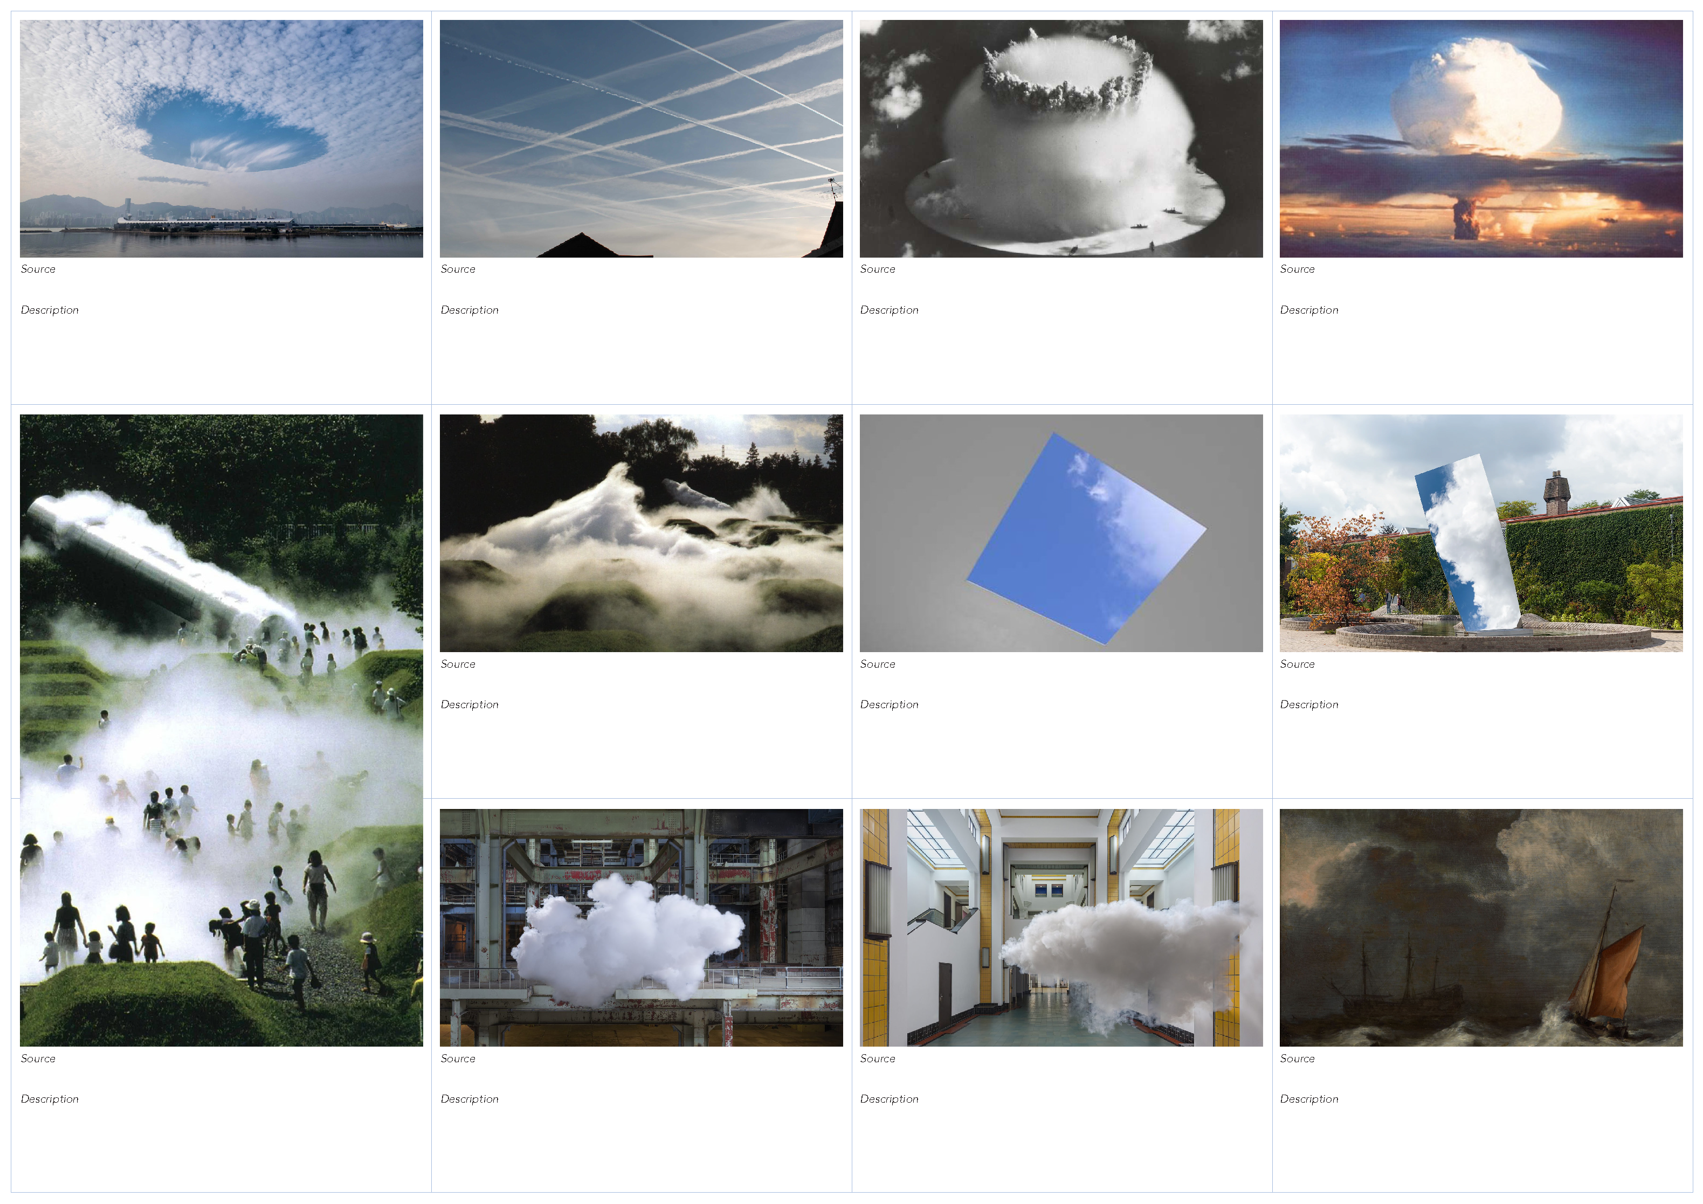The width and height of the screenshot is (1703, 1204).
Task: Click Description under colorful mushroom cloud
Action: pyautogui.click(x=1309, y=310)
